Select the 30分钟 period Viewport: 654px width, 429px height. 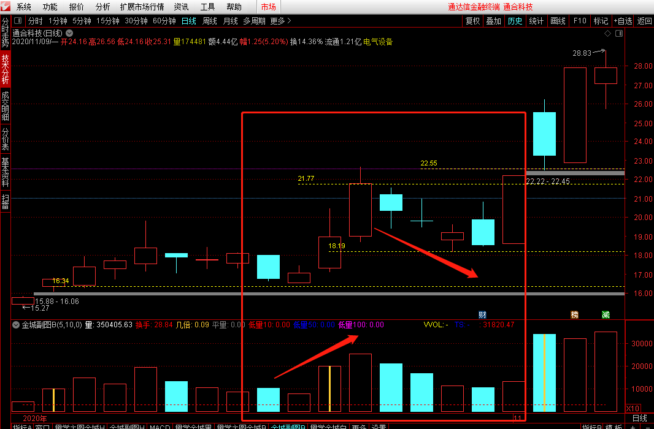pos(136,21)
